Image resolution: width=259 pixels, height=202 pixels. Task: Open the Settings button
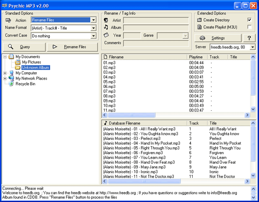[218, 38]
